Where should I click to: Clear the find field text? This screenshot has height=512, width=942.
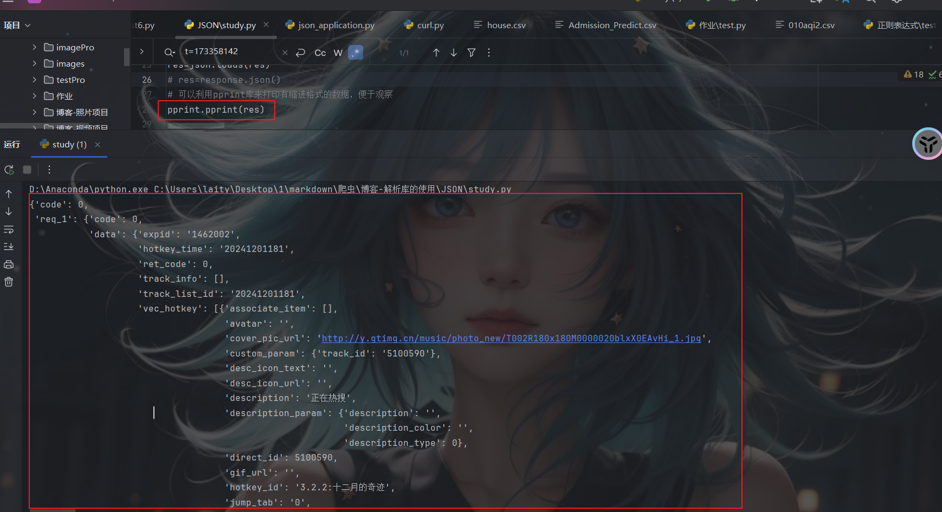click(x=285, y=53)
